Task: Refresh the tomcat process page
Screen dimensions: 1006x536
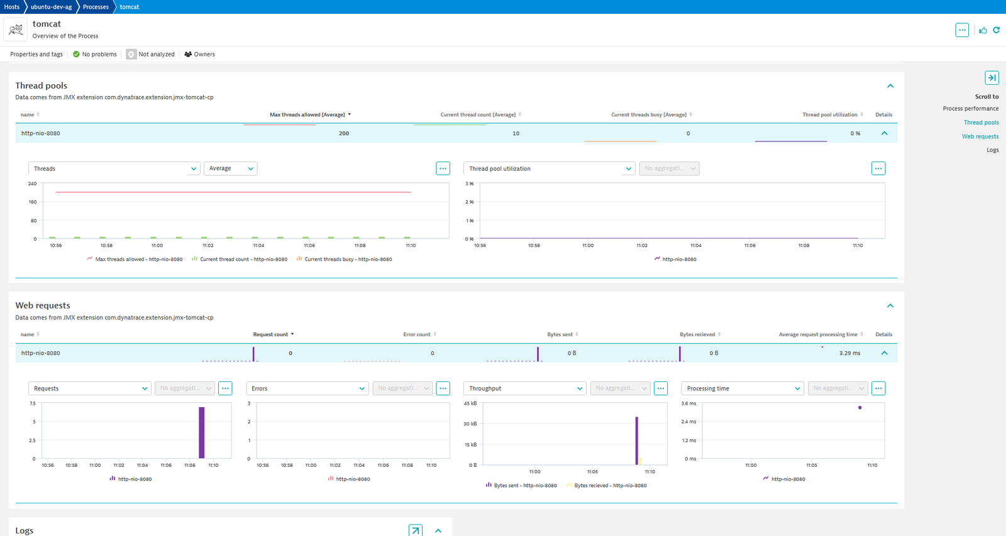Action: point(996,30)
